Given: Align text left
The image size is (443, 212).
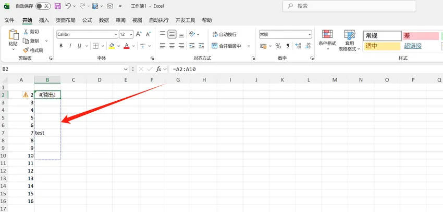Looking at the screenshot, I should [x=163, y=46].
